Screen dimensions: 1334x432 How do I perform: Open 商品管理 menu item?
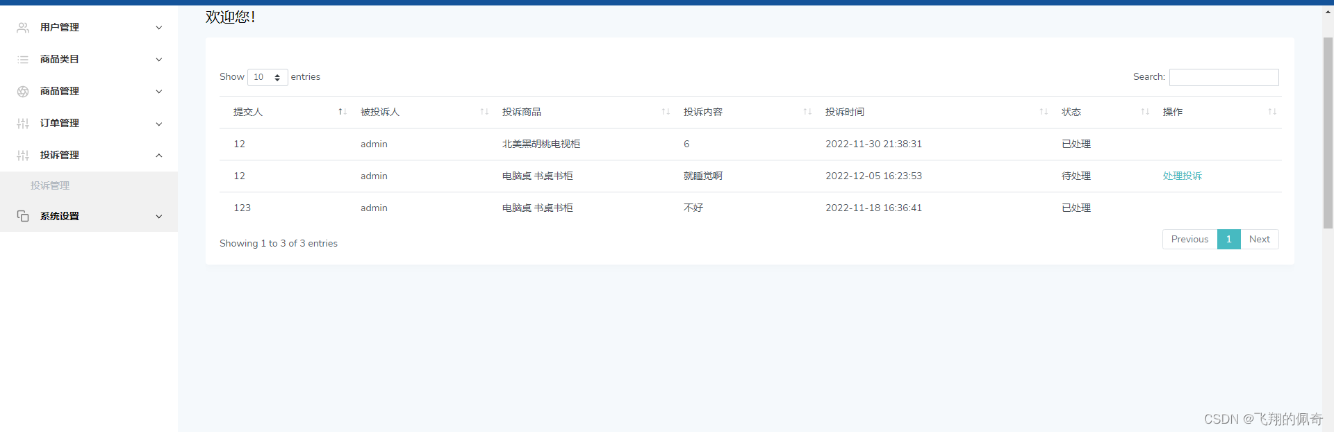(89, 91)
